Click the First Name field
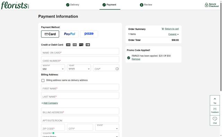The image size is (222, 137). coord(80,87)
